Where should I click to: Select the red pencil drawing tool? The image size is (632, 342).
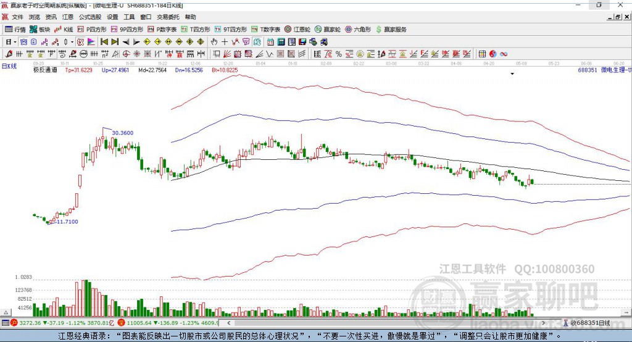(9, 54)
